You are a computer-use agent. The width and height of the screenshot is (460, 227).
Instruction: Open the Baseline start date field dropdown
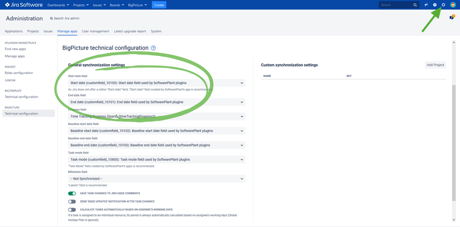coord(157,131)
